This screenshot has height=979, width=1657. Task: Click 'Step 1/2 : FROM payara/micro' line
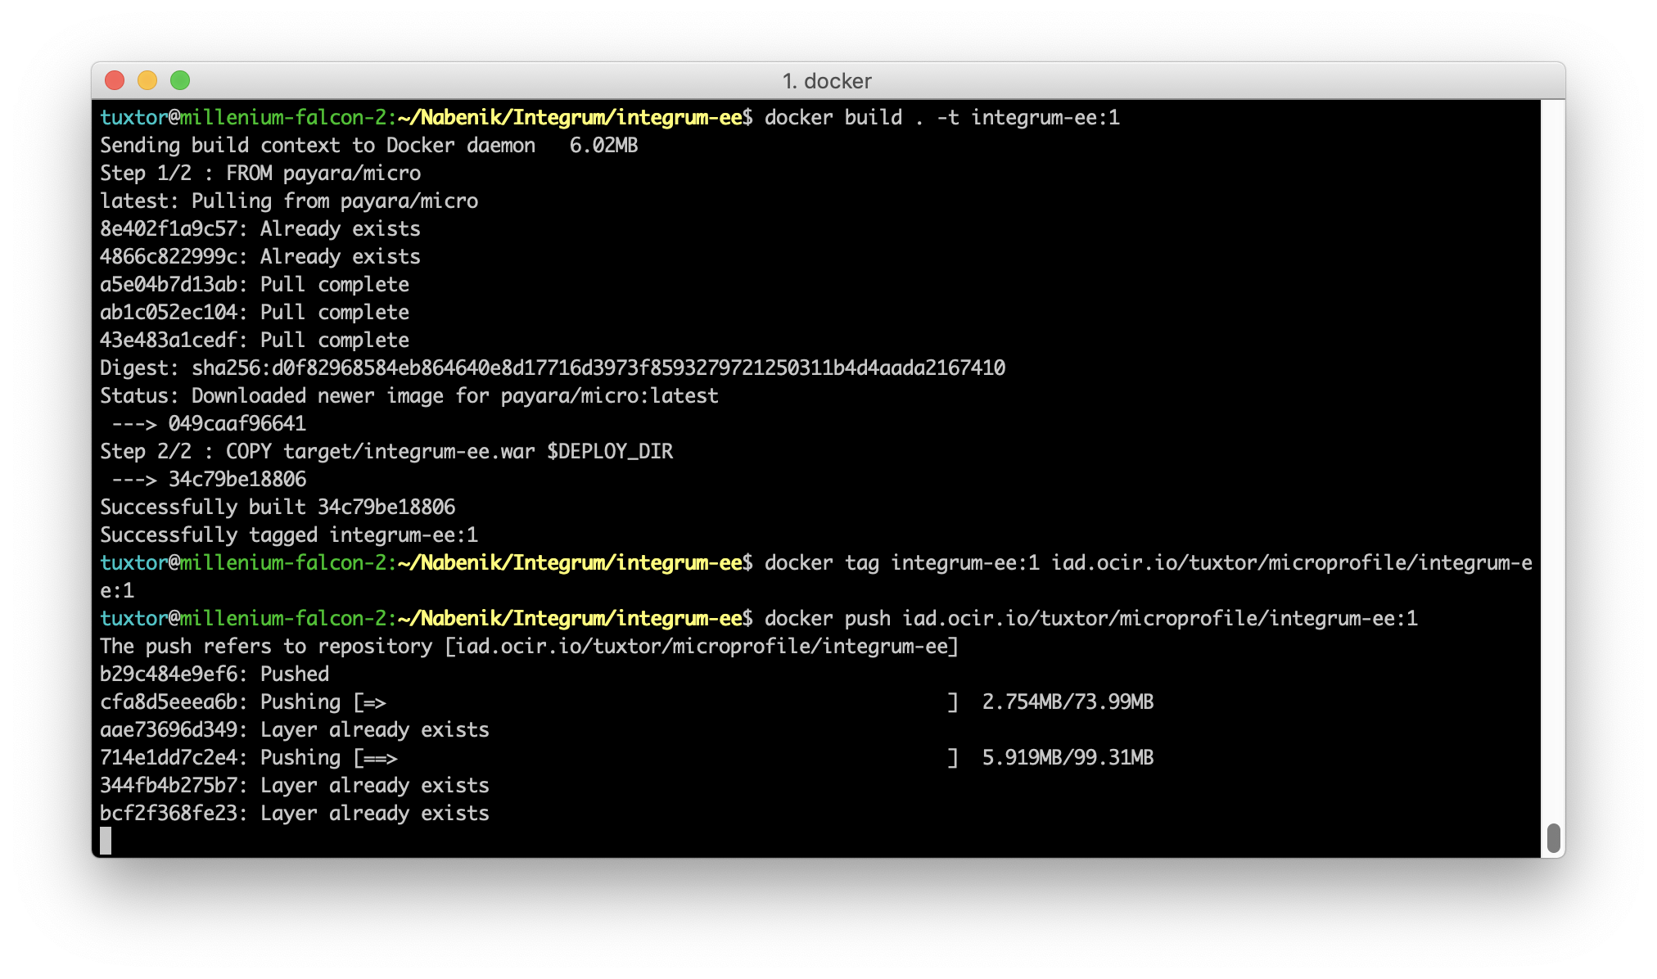(x=260, y=174)
